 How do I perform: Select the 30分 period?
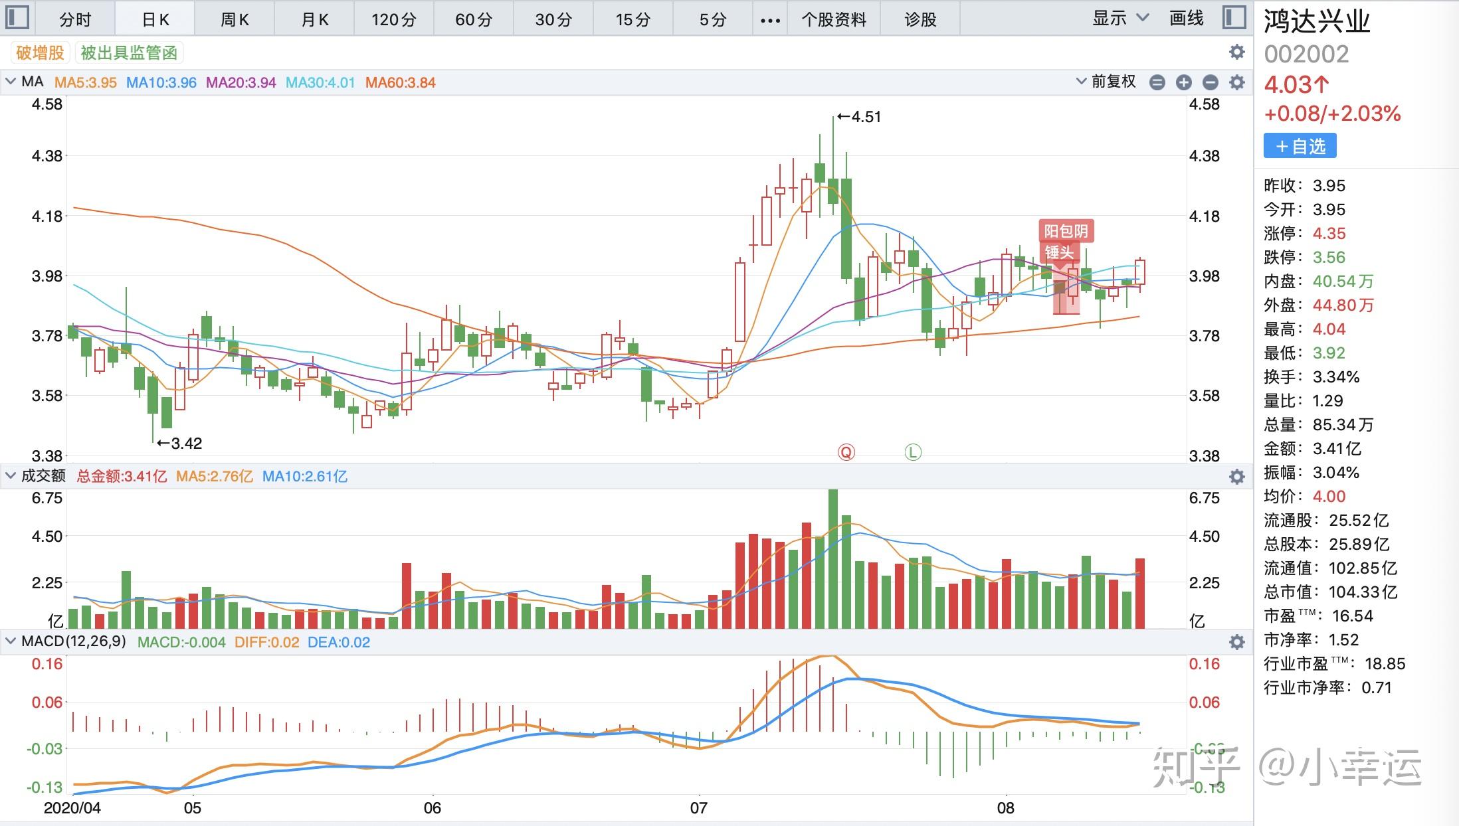pyautogui.click(x=553, y=19)
